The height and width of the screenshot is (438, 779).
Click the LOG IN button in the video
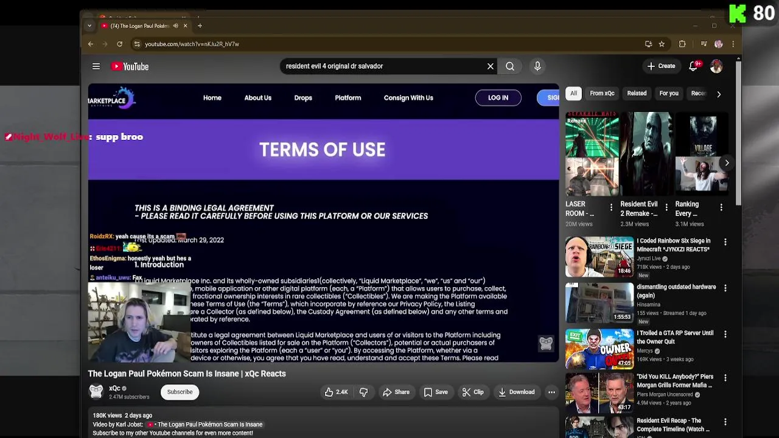(x=498, y=98)
